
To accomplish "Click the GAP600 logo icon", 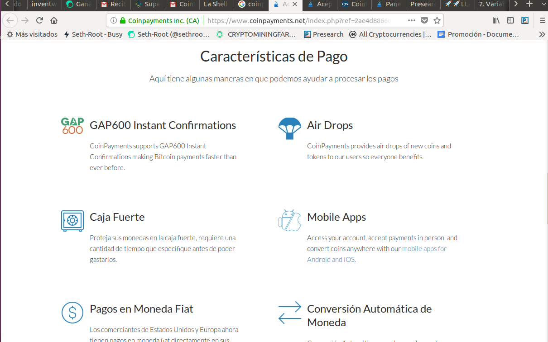I will tap(72, 126).
